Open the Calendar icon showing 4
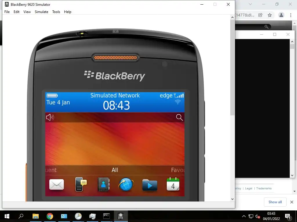 173,184
